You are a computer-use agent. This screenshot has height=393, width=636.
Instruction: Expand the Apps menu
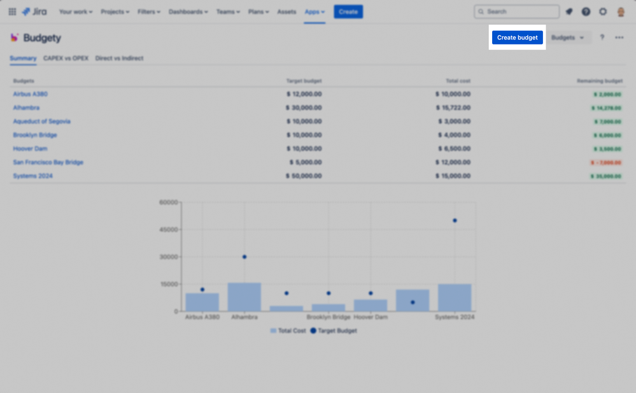click(x=314, y=11)
